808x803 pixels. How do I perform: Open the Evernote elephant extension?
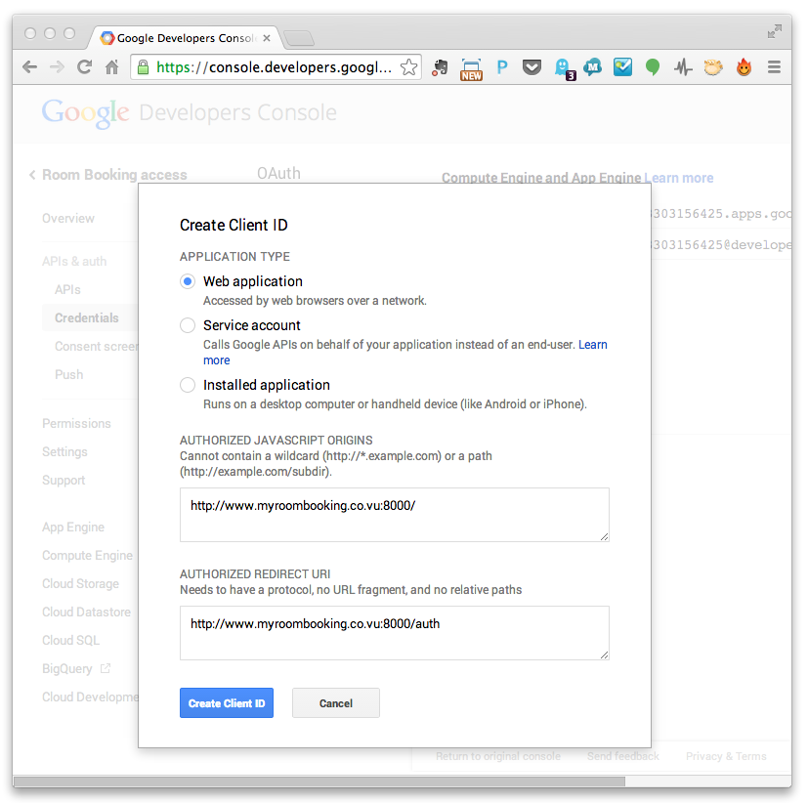[440, 67]
